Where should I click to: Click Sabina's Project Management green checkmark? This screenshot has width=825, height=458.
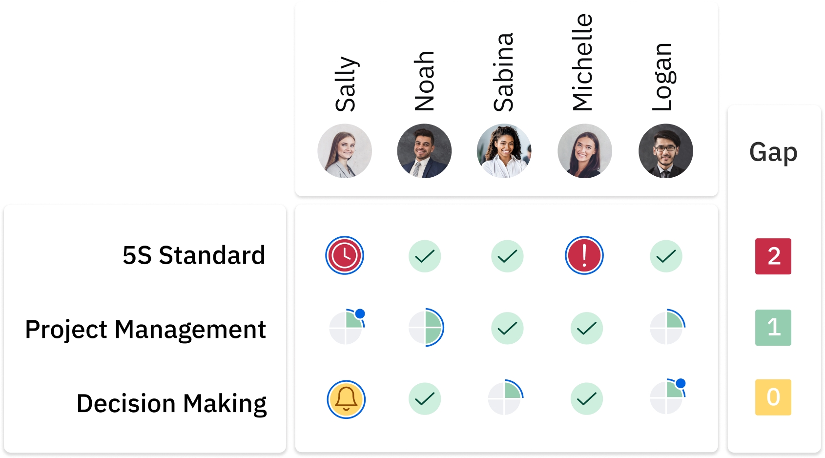507,328
